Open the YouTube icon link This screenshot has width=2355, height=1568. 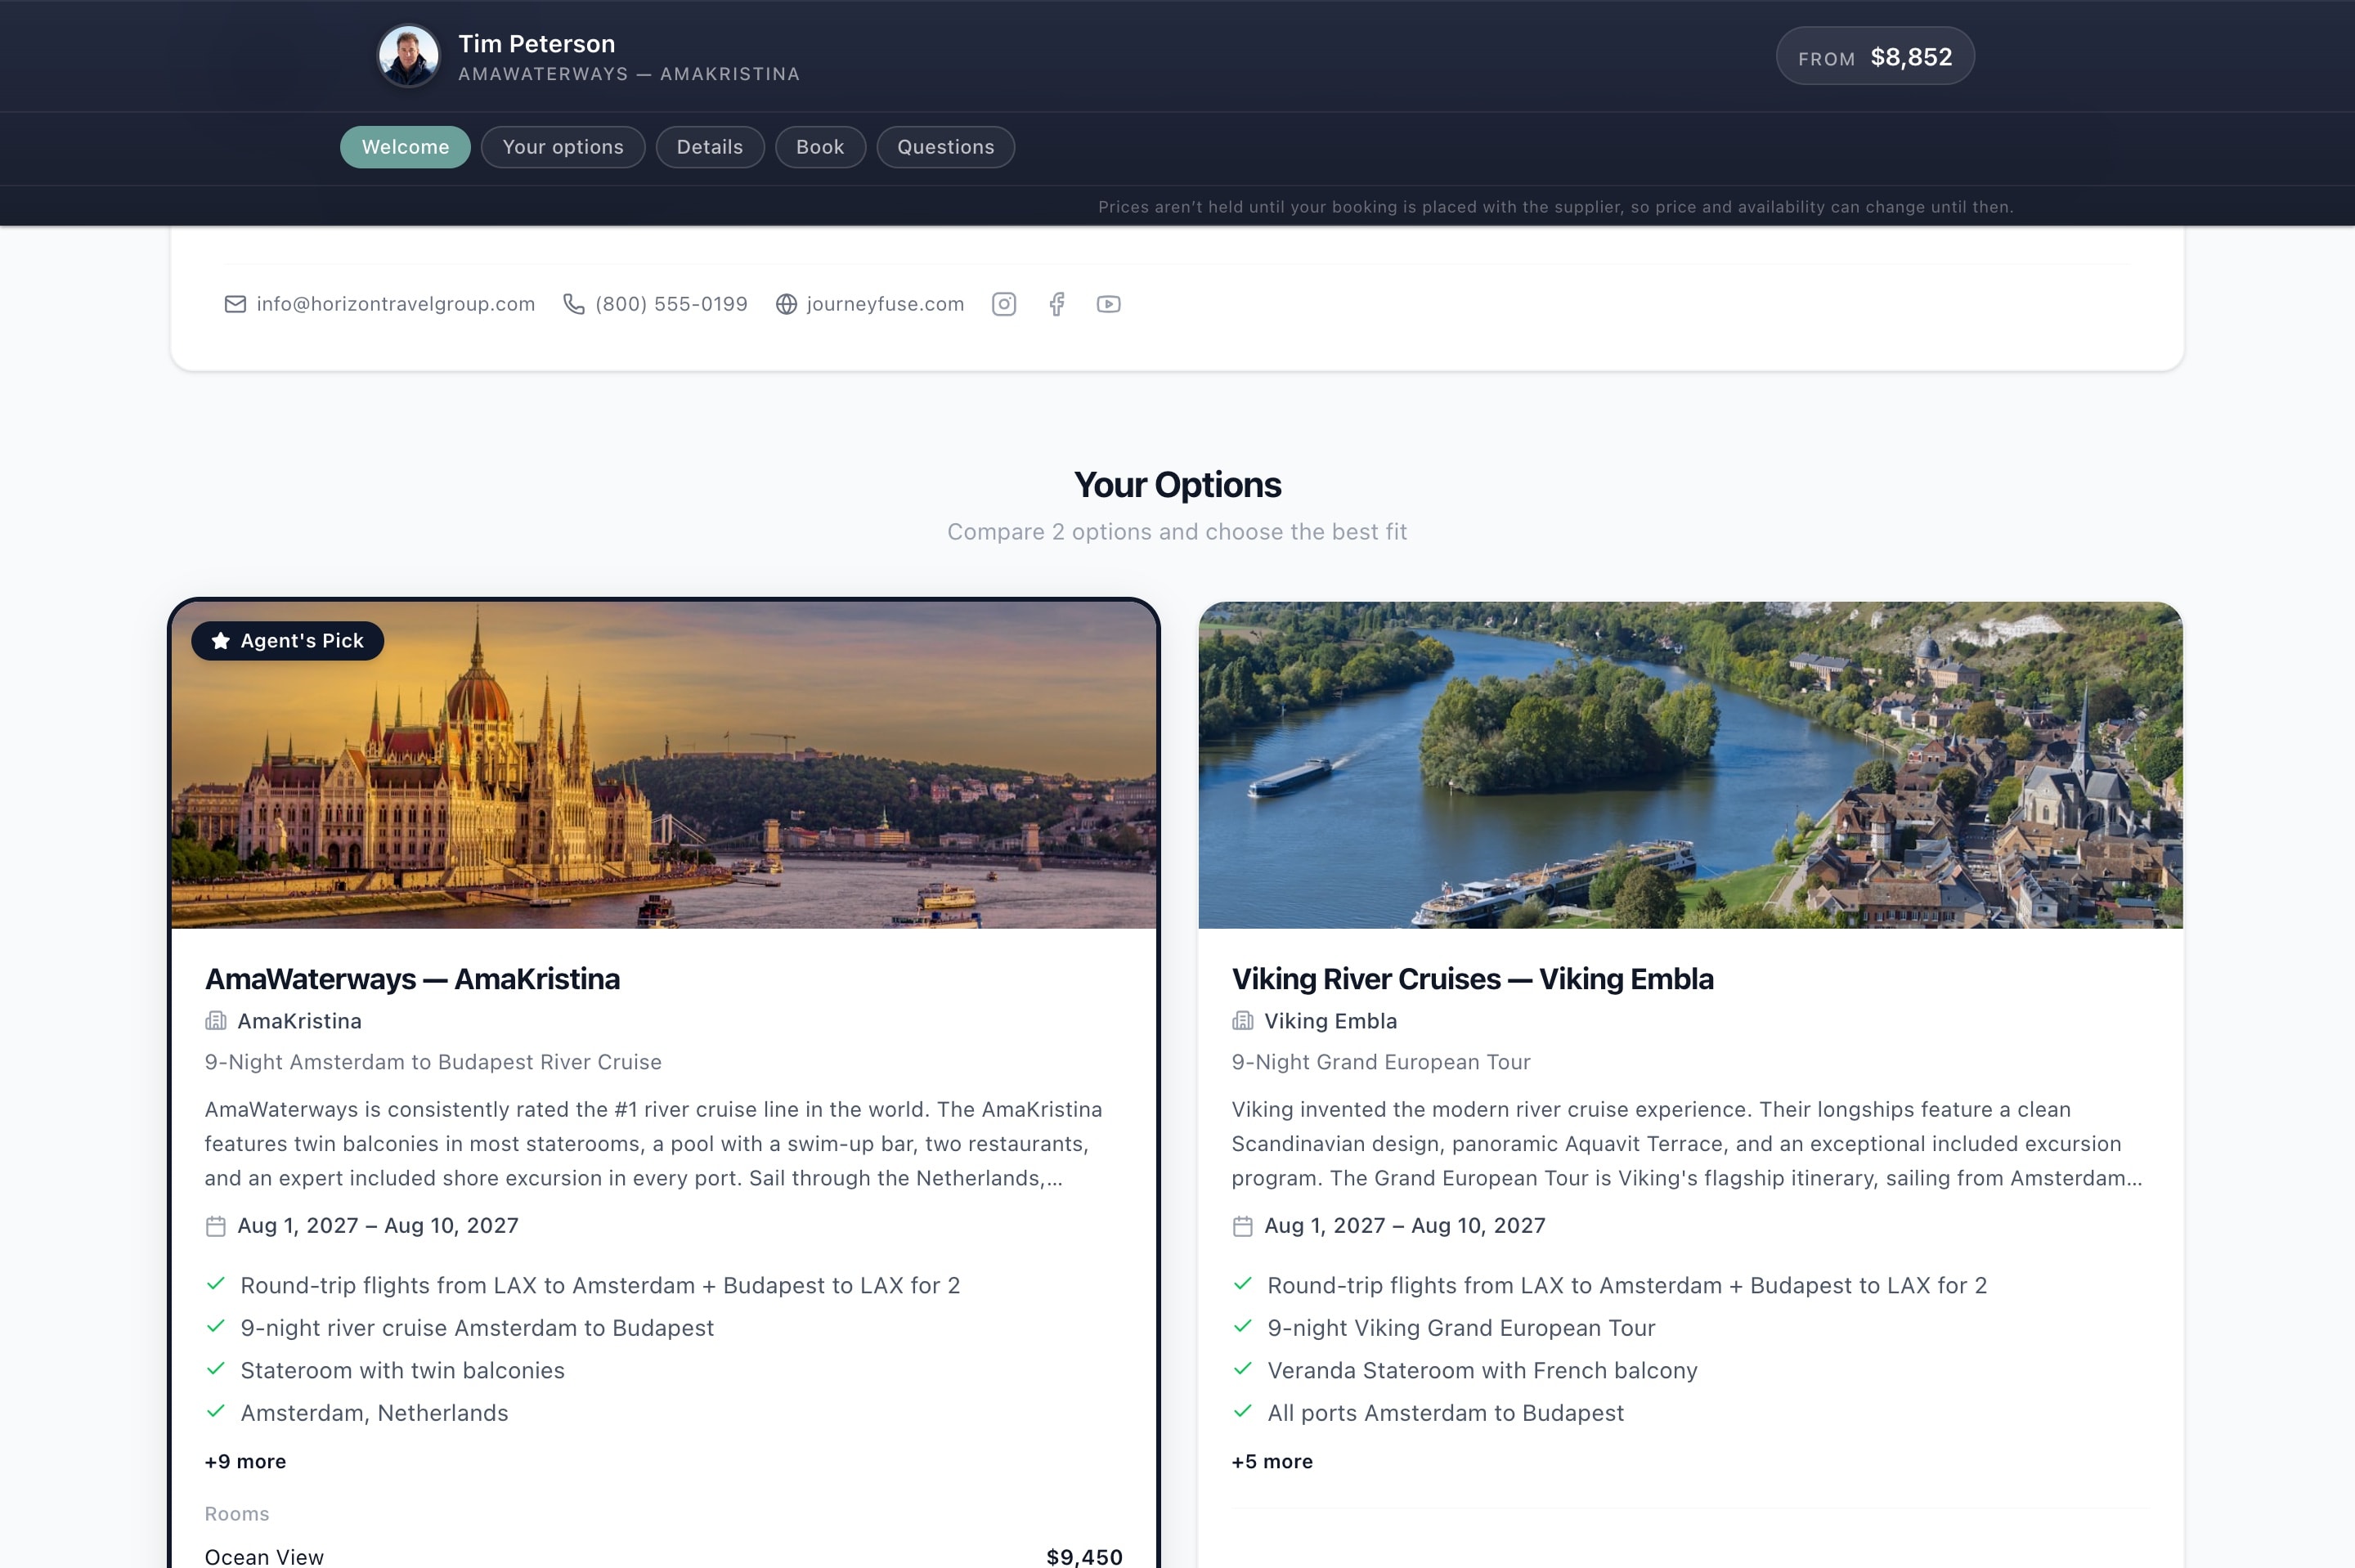click(1108, 304)
